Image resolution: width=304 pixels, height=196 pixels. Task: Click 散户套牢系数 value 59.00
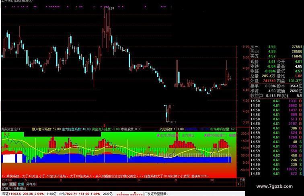pos(56,129)
